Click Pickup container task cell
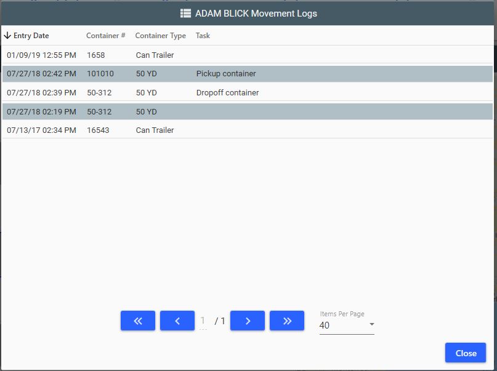The width and height of the screenshot is (497, 371). coord(226,74)
